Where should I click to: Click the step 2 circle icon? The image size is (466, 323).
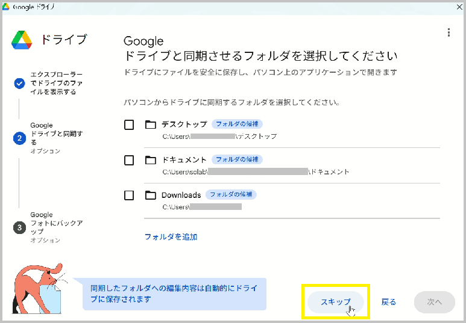click(20, 138)
